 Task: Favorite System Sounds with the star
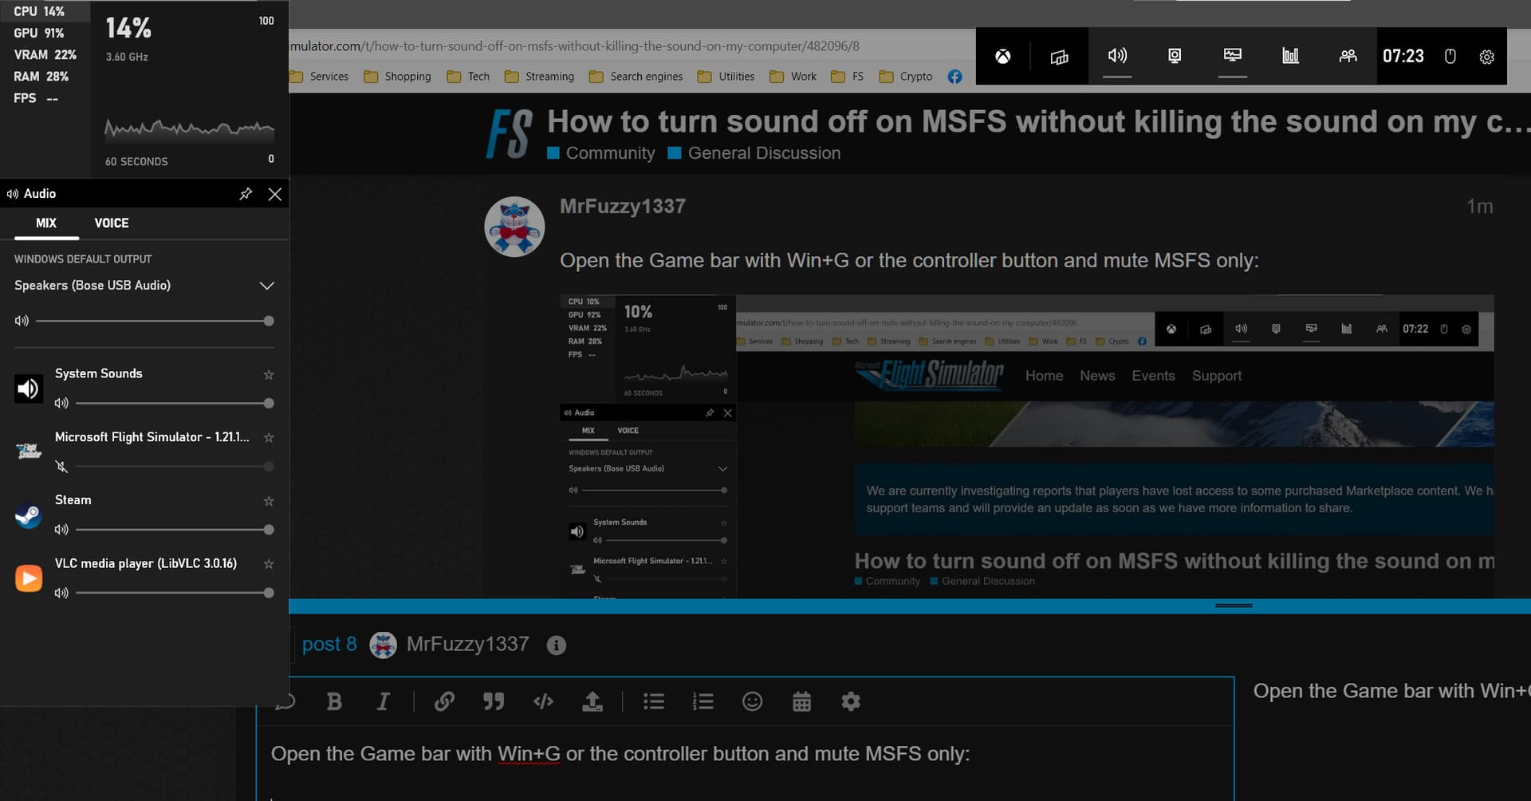[x=269, y=374]
